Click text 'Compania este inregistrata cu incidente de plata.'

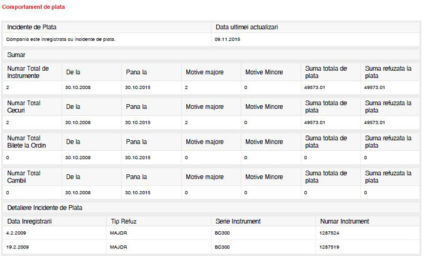point(61,39)
